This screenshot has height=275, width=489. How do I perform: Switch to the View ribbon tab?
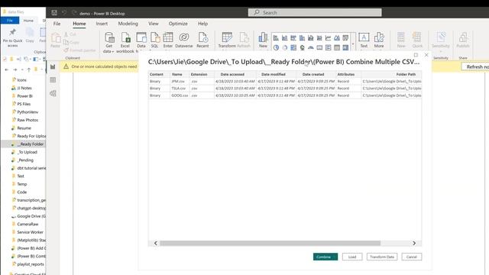click(x=153, y=24)
